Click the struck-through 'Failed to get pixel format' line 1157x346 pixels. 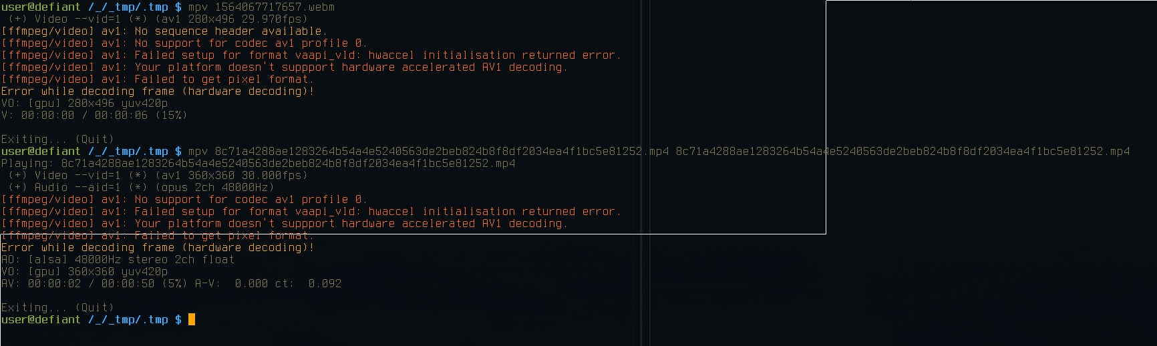(158, 235)
